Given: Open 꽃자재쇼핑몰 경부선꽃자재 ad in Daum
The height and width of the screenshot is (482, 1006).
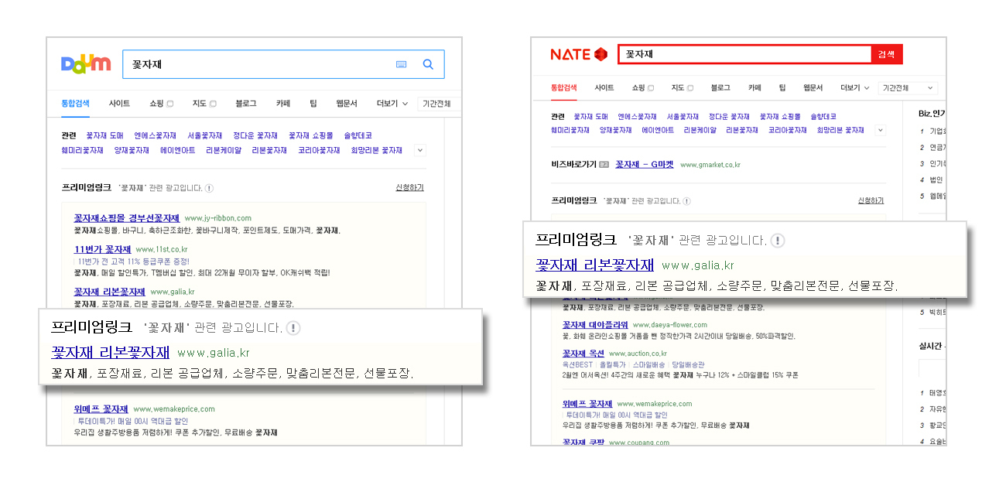Looking at the screenshot, I should (x=127, y=218).
